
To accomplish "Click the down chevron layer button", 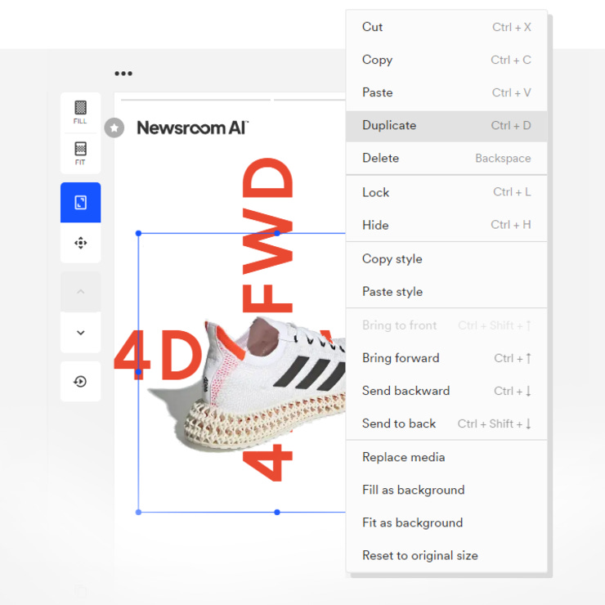I will tap(80, 332).
